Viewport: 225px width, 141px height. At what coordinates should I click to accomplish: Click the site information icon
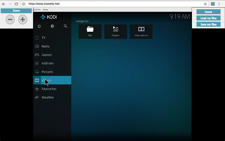pyautogui.click(x=24, y=4)
